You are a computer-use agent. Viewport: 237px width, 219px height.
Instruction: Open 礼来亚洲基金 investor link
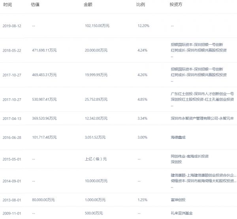click(x=182, y=213)
